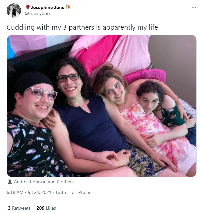Click Josephine June's round profile avatar

pos(14,10)
